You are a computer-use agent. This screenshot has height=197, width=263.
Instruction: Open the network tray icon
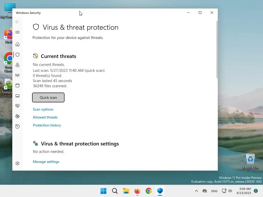coord(224,191)
